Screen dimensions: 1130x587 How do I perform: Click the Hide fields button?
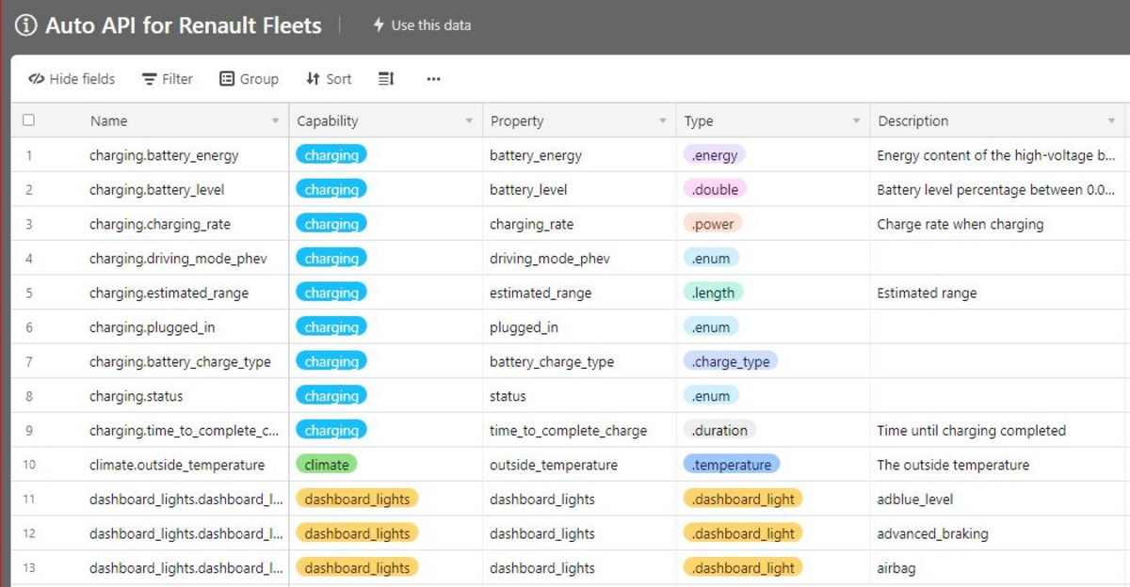pos(72,79)
